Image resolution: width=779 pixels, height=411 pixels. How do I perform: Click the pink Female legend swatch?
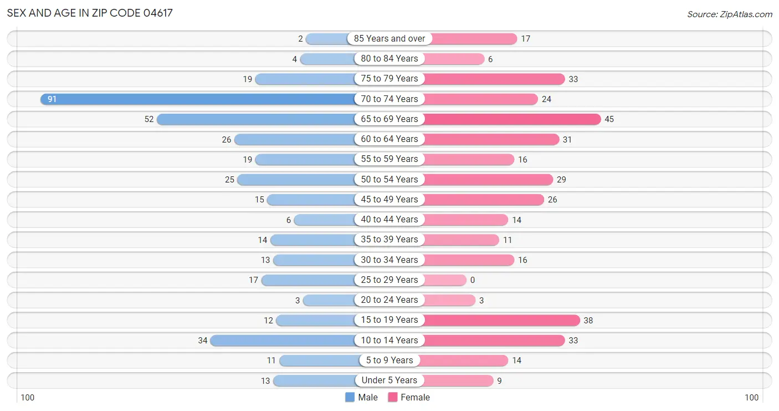tap(393, 397)
